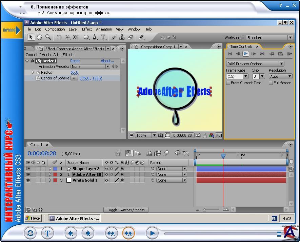Select the Puppet Pin tool
This screenshot has width=300, height=242.
coord(142,37)
